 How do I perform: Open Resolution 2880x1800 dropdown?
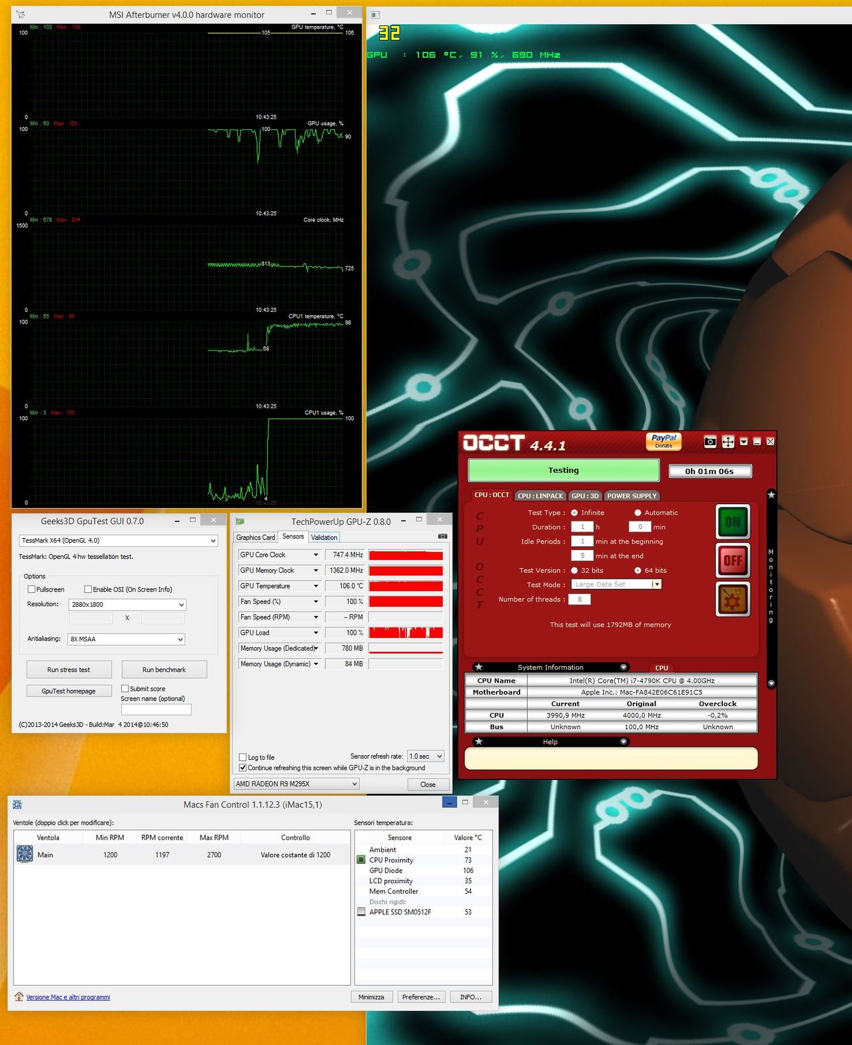(127, 604)
